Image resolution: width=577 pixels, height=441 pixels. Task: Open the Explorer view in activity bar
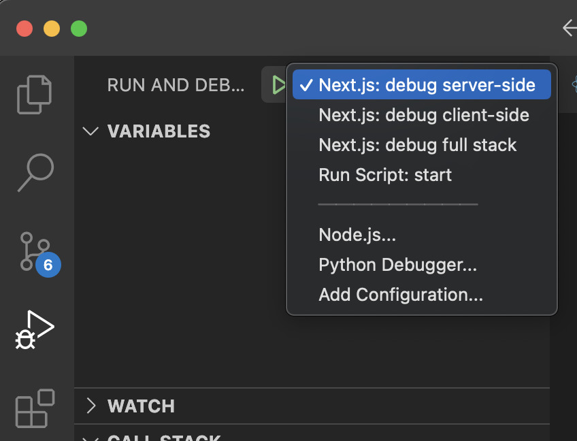(x=34, y=94)
